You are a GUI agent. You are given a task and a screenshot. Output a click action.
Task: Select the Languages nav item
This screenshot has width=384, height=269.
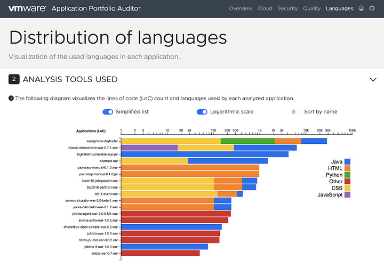(x=339, y=9)
